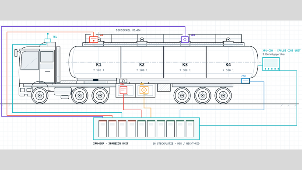Click the K3 compartment label
The width and height of the screenshot is (302, 170).
click(185, 65)
